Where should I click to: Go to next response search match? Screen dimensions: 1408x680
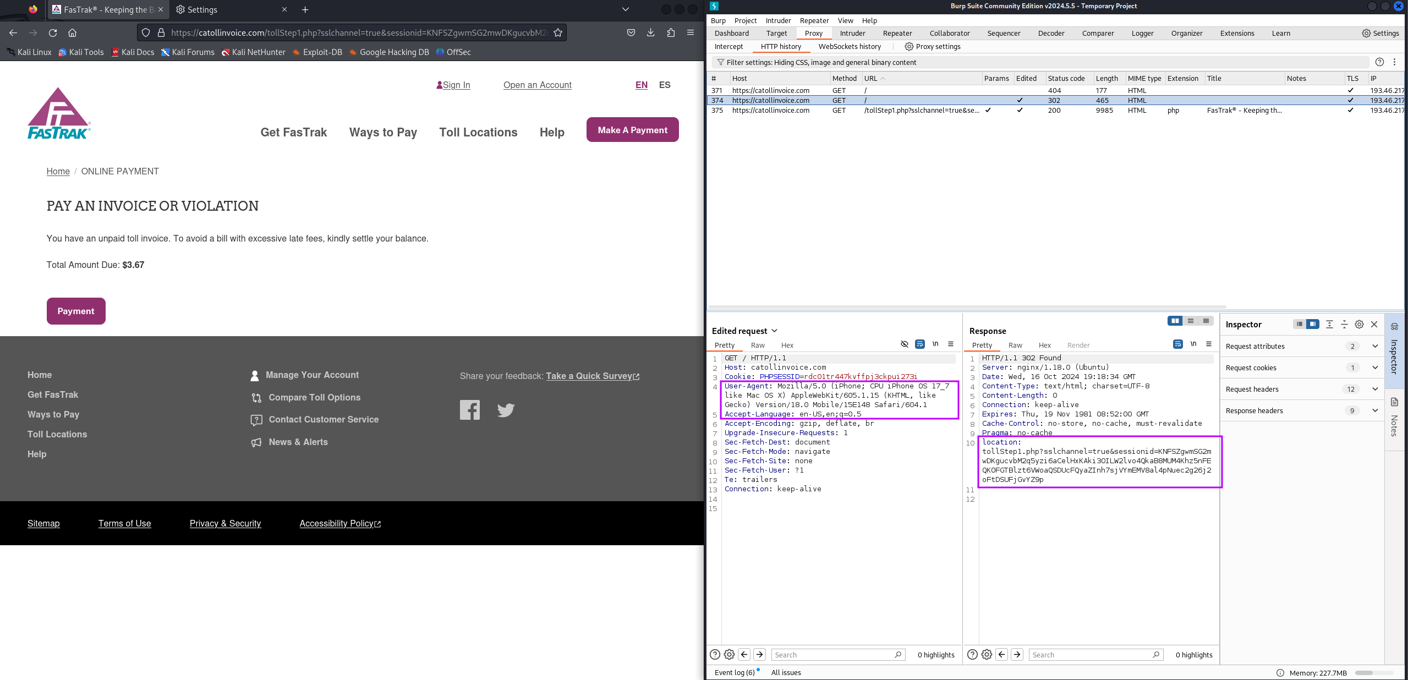coord(1017,654)
